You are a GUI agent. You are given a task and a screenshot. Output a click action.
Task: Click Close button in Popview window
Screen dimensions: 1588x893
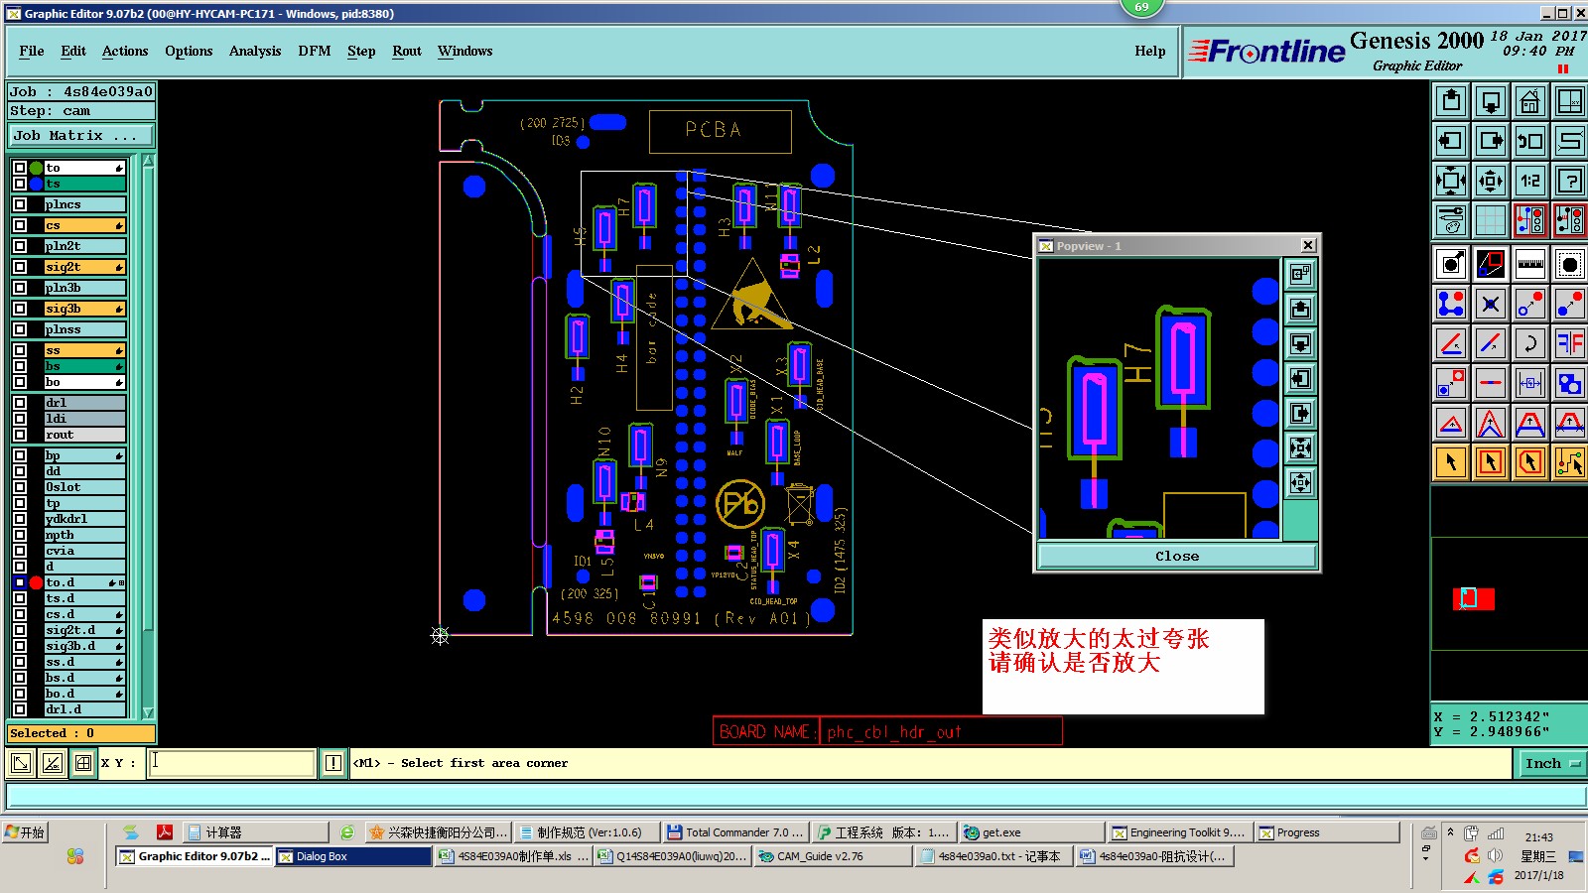(1177, 556)
